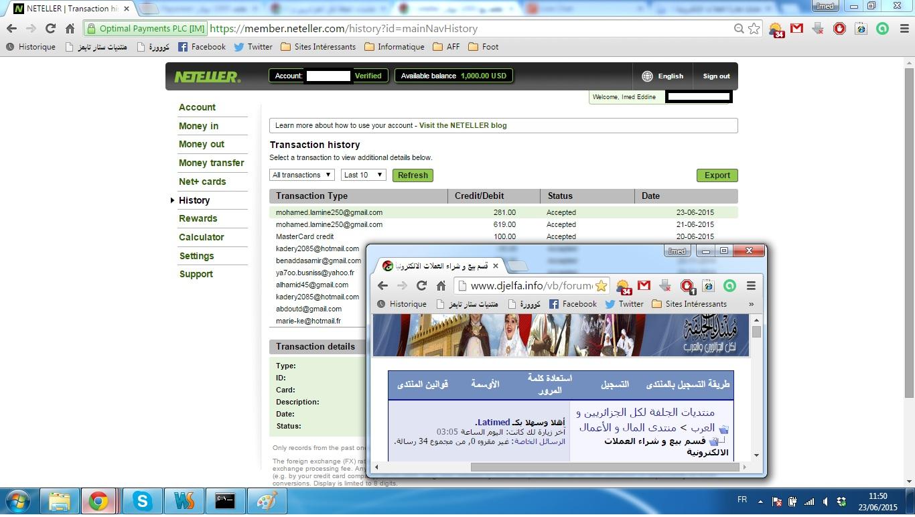Open the Windows Start menu
Screen dimensions: 915x517
(x=17, y=501)
